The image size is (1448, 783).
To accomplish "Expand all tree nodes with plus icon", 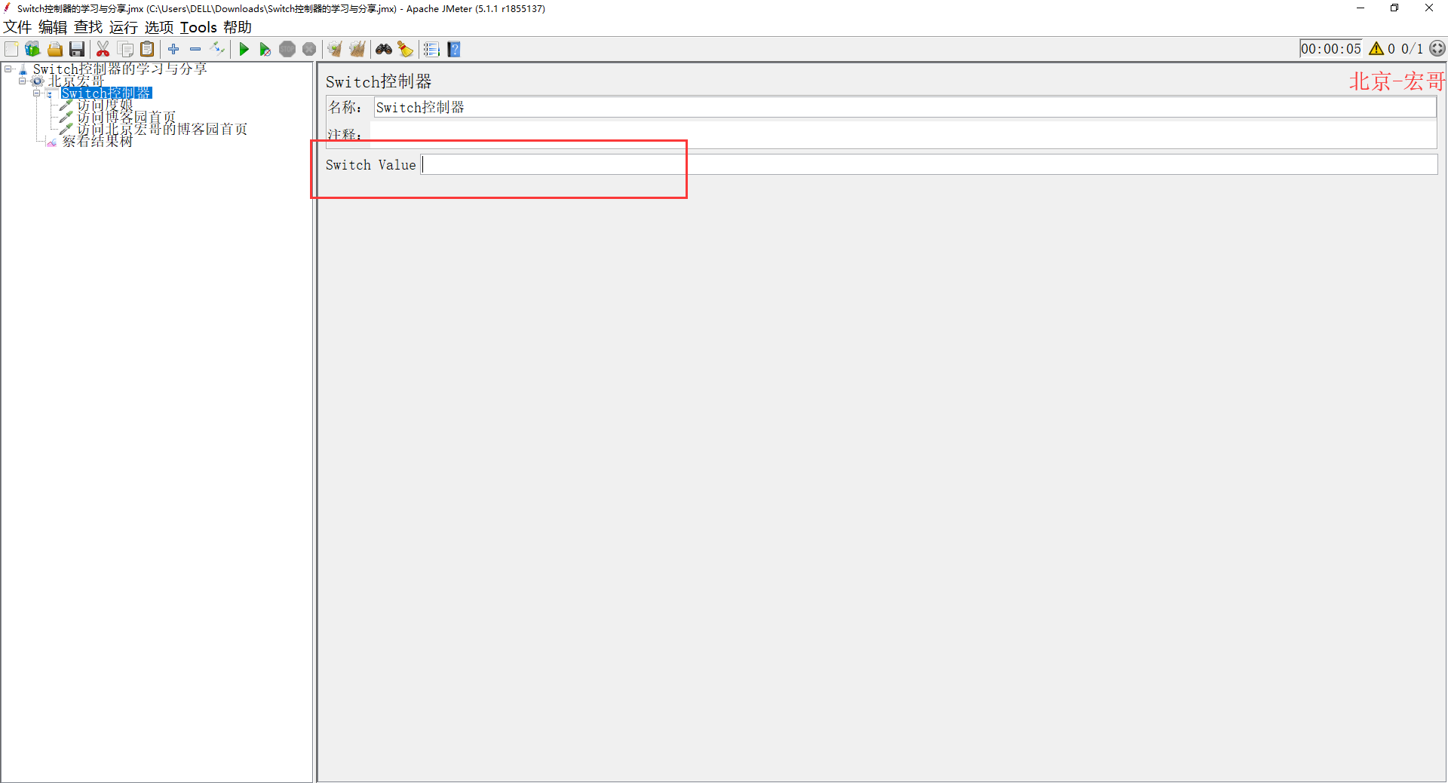I will (173, 49).
